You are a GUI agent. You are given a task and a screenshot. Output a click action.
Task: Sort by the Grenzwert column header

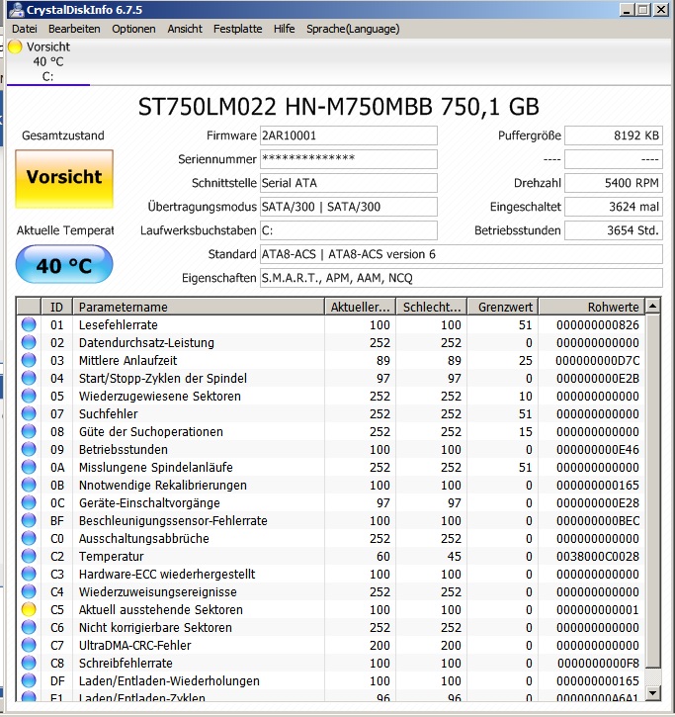503,307
